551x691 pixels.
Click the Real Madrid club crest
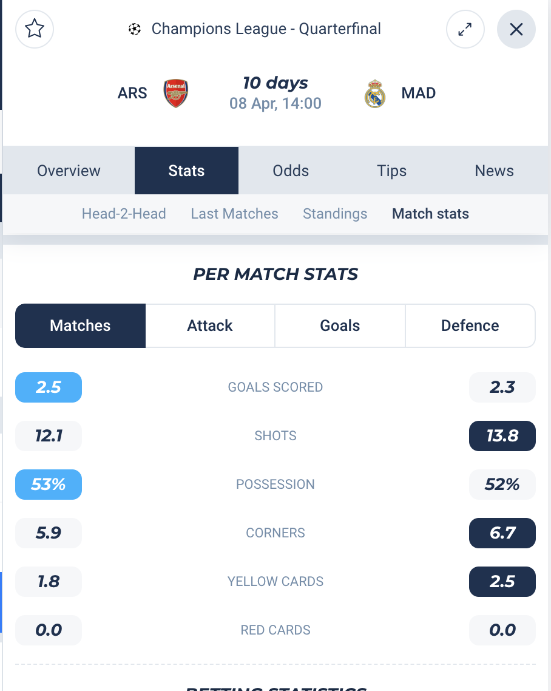coord(375,93)
